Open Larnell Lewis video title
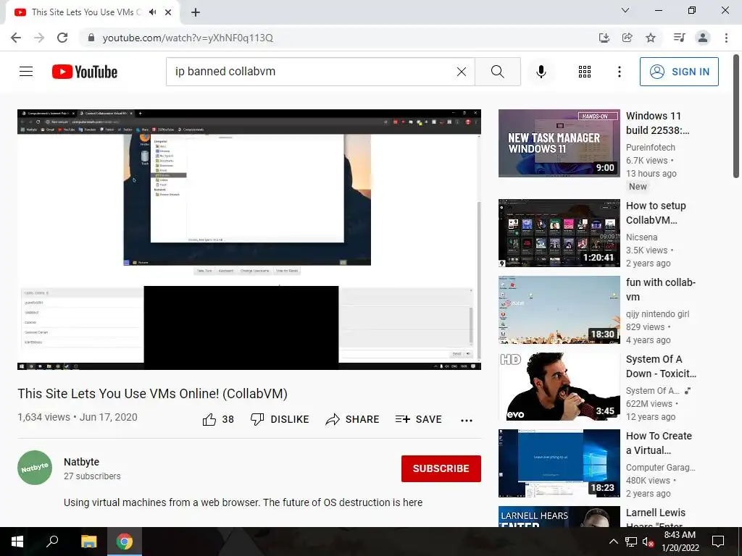742x556 pixels. pos(655,518)
